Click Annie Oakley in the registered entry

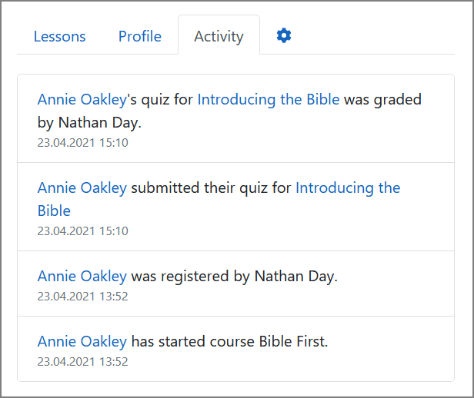[82, 277]
